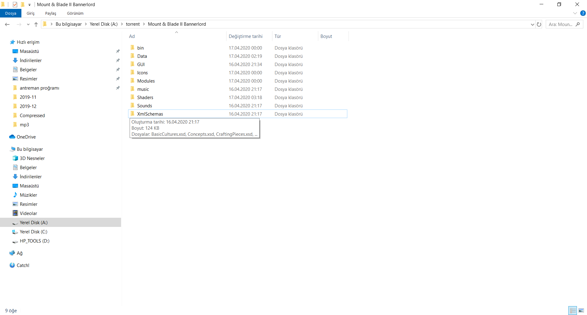Click the Forward navigation arrow
This screenshot has height=315, width=587.
point(19,24)
